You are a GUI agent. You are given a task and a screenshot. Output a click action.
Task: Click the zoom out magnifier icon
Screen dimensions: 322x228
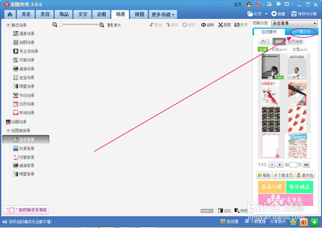click(x=55, y=25)
